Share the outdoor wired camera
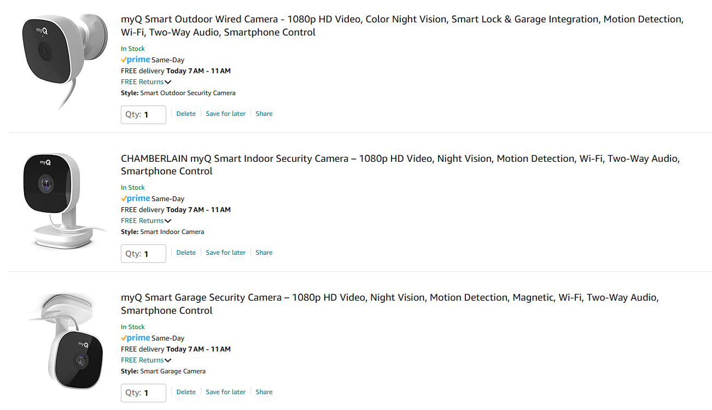 [264, 114]
